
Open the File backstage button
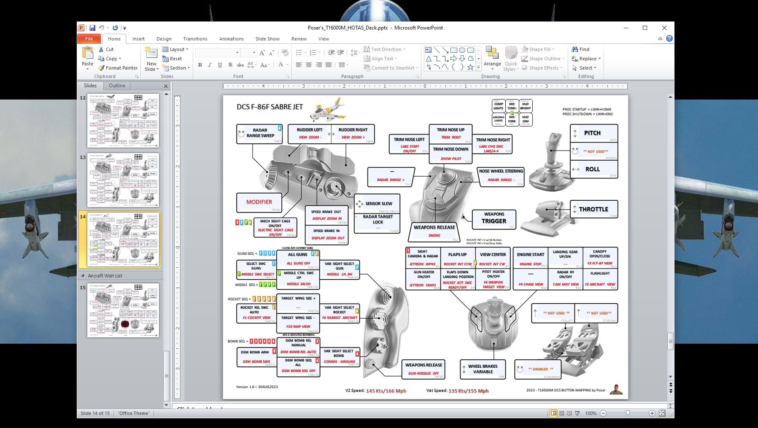(x=89, y=39)
